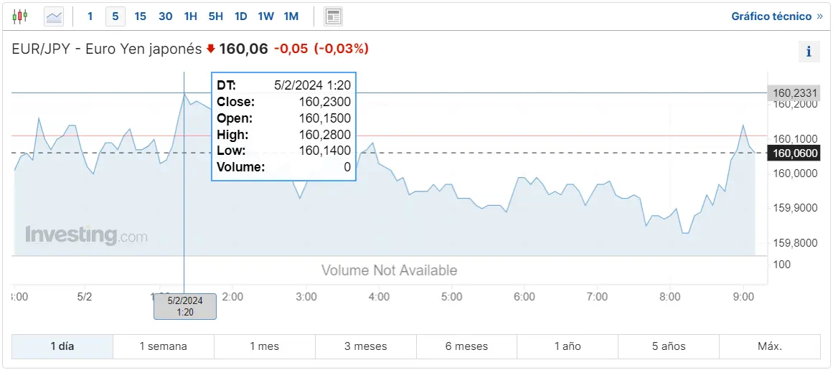
Task: Click the 5/2/2024 1:20 time marker
Action: tap(185, 306)
